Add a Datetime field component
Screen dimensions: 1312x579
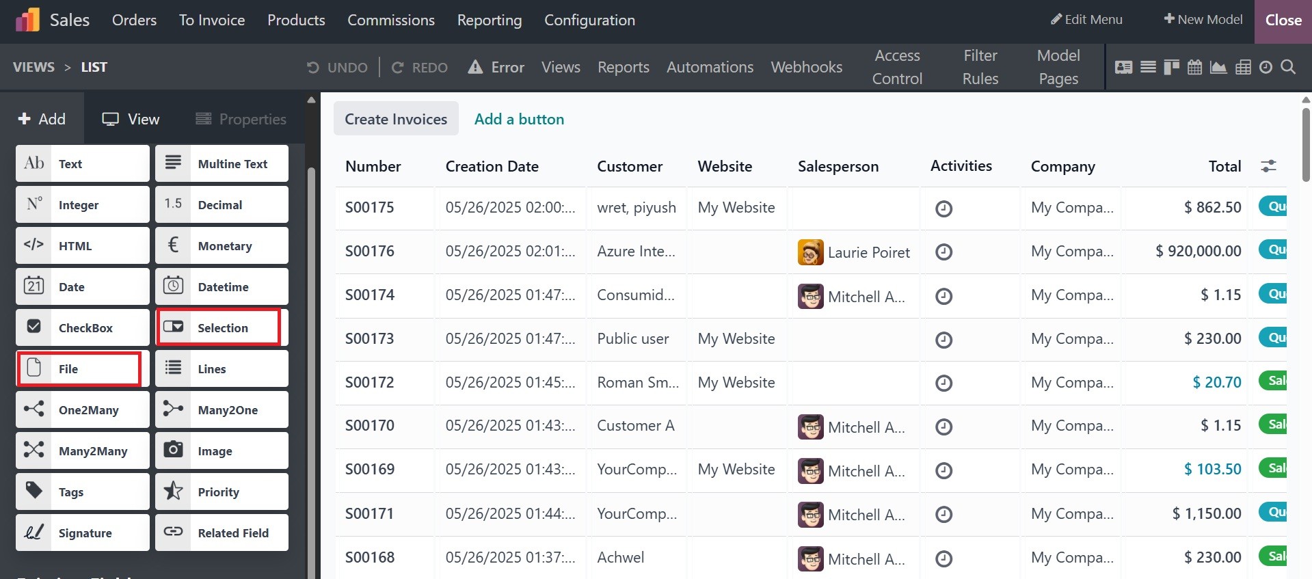tap(222, 286)
